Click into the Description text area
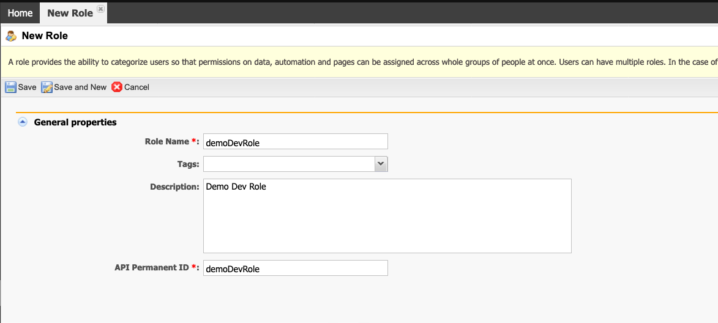 point(387,216)
